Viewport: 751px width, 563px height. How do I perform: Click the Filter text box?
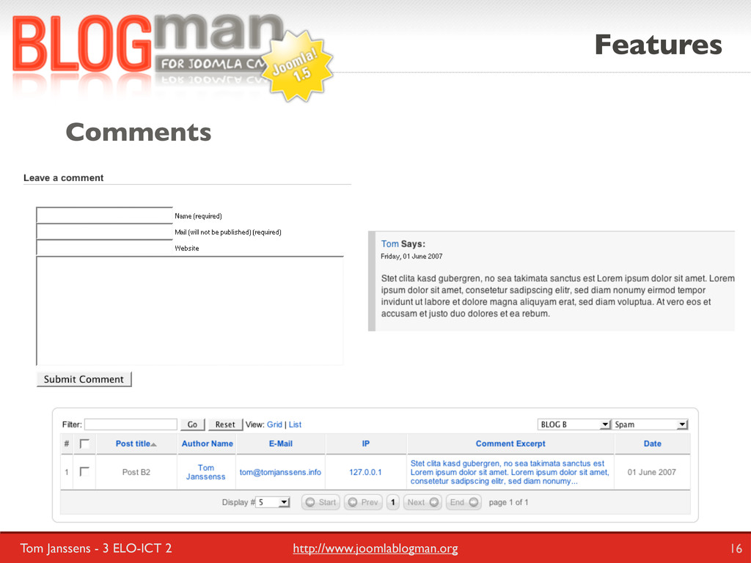[x=131, y=424]
